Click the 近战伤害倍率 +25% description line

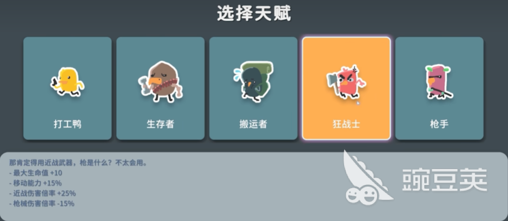click(42, 193)
